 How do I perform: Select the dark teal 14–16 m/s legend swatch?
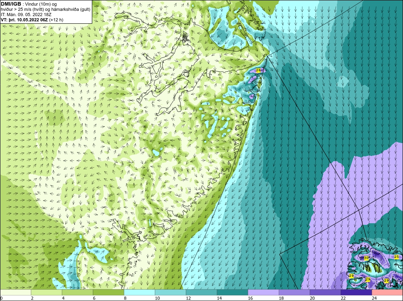point(233,292)
